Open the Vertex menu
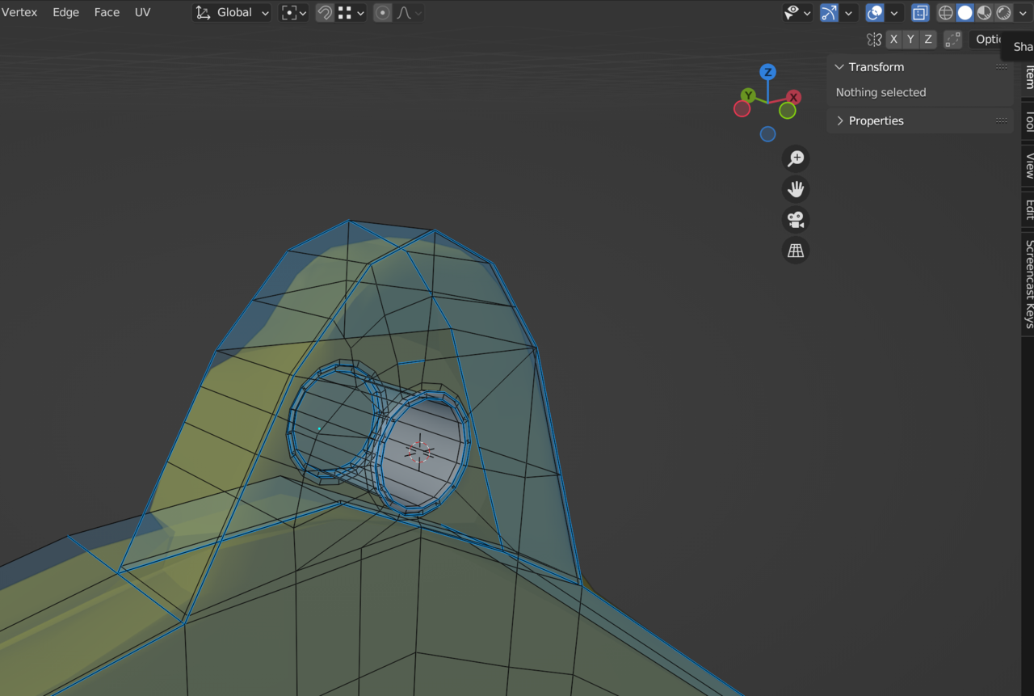1034x696 pixels. click(19, 13)
